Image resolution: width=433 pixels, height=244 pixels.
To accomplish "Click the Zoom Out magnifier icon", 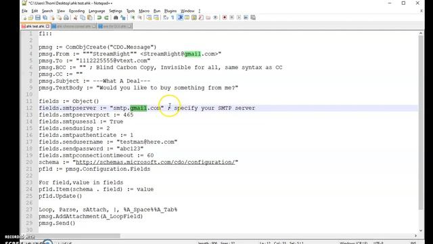I will (x=140, y=18).
